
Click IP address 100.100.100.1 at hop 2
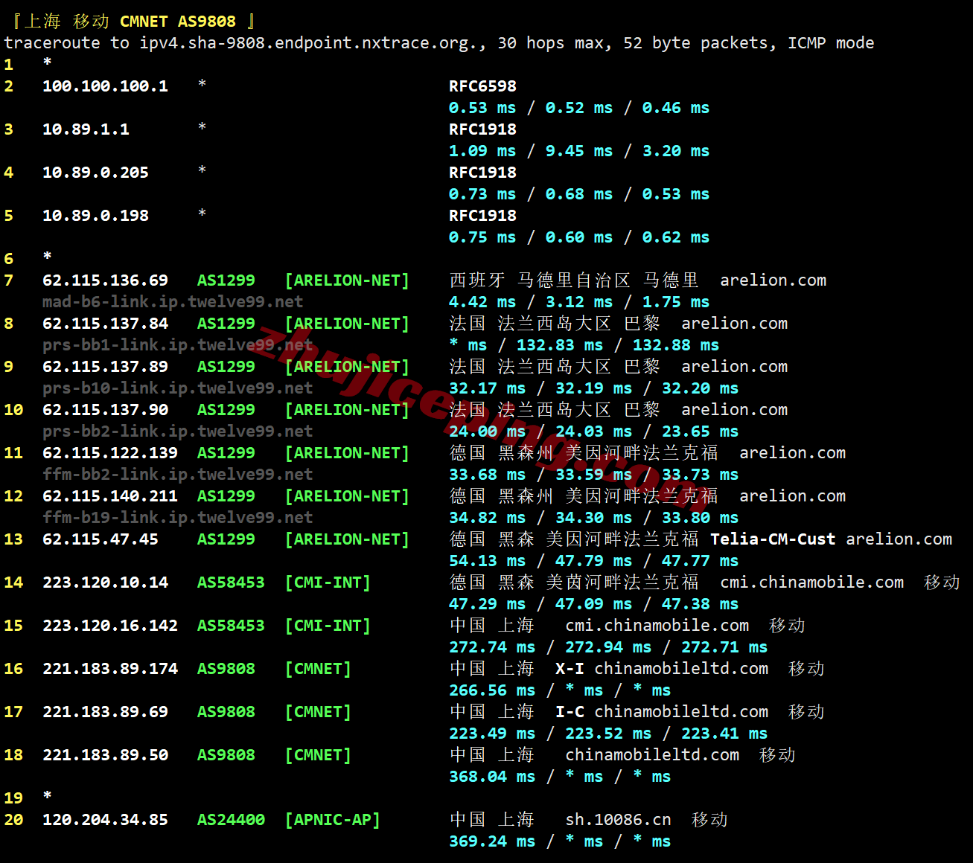105,86
